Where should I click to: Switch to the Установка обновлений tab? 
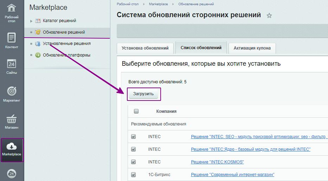coord(145,48)
